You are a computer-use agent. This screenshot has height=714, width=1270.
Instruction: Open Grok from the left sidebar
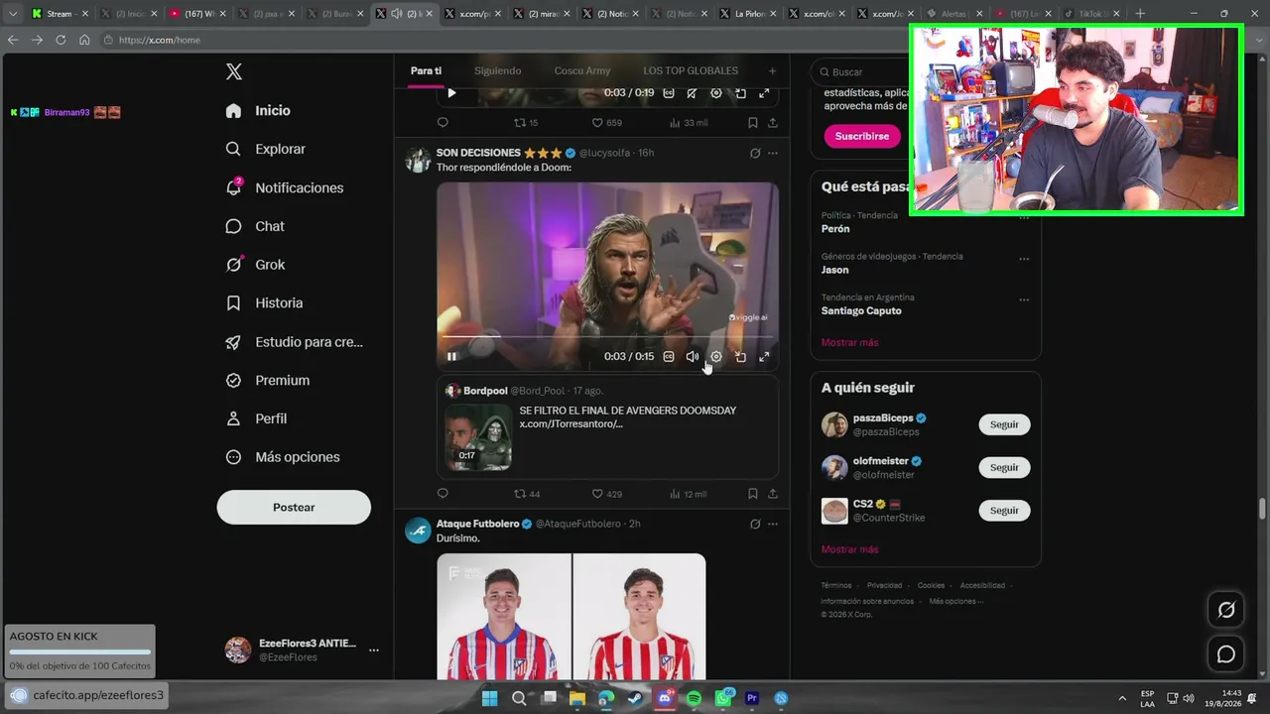[255, 265]
